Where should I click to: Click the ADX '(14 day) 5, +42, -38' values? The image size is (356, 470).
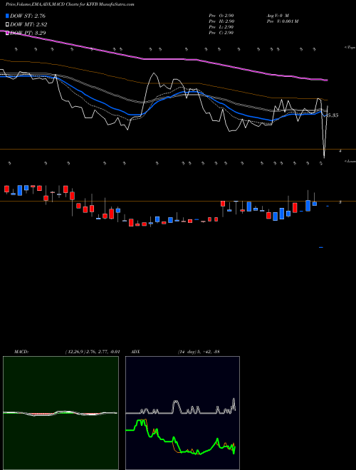coord(198,352)
